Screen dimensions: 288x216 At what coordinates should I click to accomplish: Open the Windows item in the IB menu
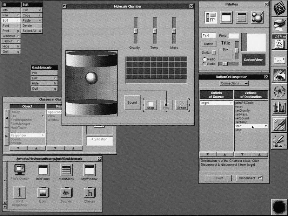tap(10, 36)
